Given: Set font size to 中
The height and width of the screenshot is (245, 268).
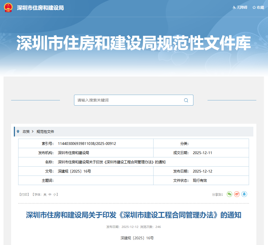Looking at the screenshot, I should 49,194.
